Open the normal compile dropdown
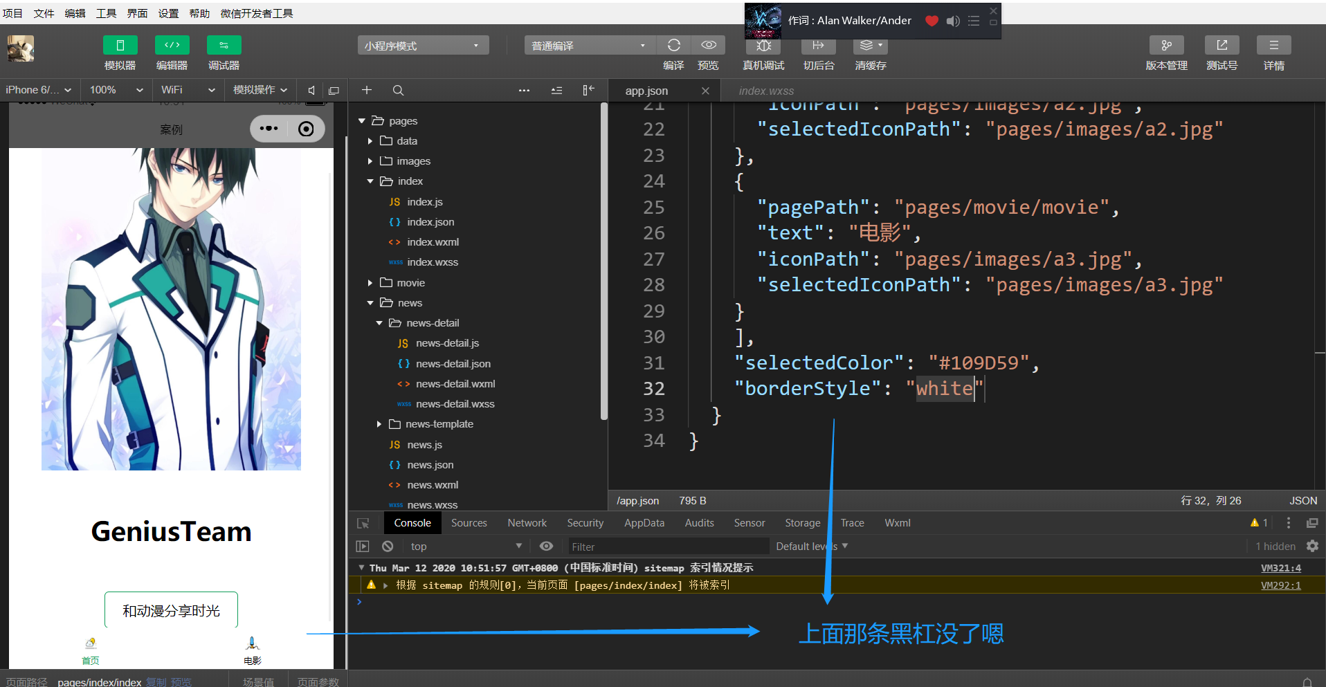1326x687 pixels. pos(590,46)
